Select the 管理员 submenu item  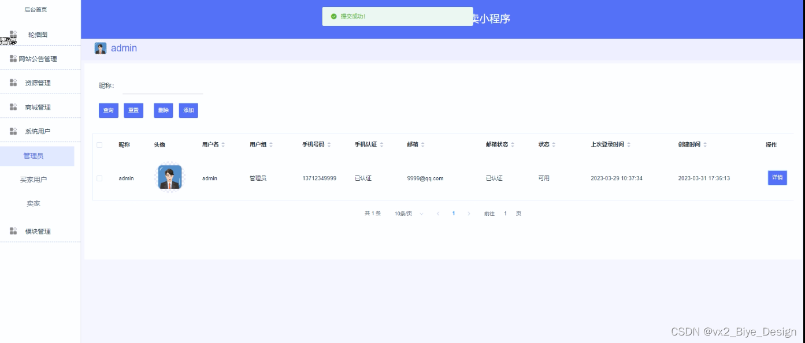(37, 156)
